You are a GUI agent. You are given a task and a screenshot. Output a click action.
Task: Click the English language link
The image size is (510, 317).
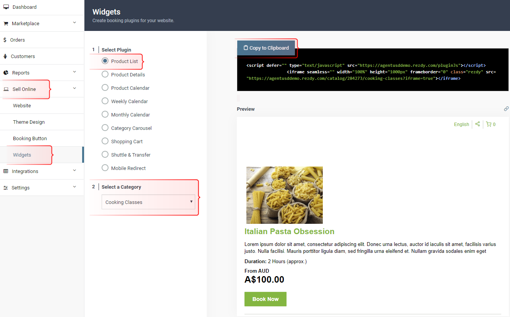click(x=461, y=124)
